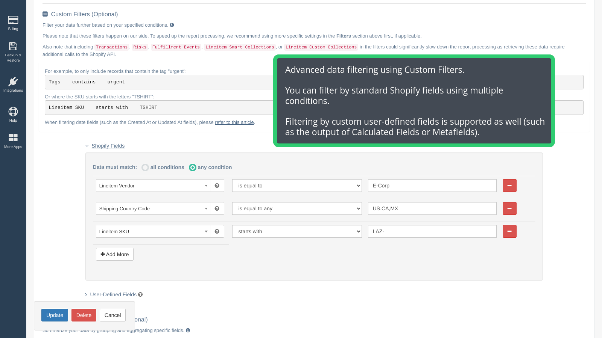This screenshot has height=338, width=602.
Task: Click the Update button
Action: pyautogui.click(x=55, y=315)
